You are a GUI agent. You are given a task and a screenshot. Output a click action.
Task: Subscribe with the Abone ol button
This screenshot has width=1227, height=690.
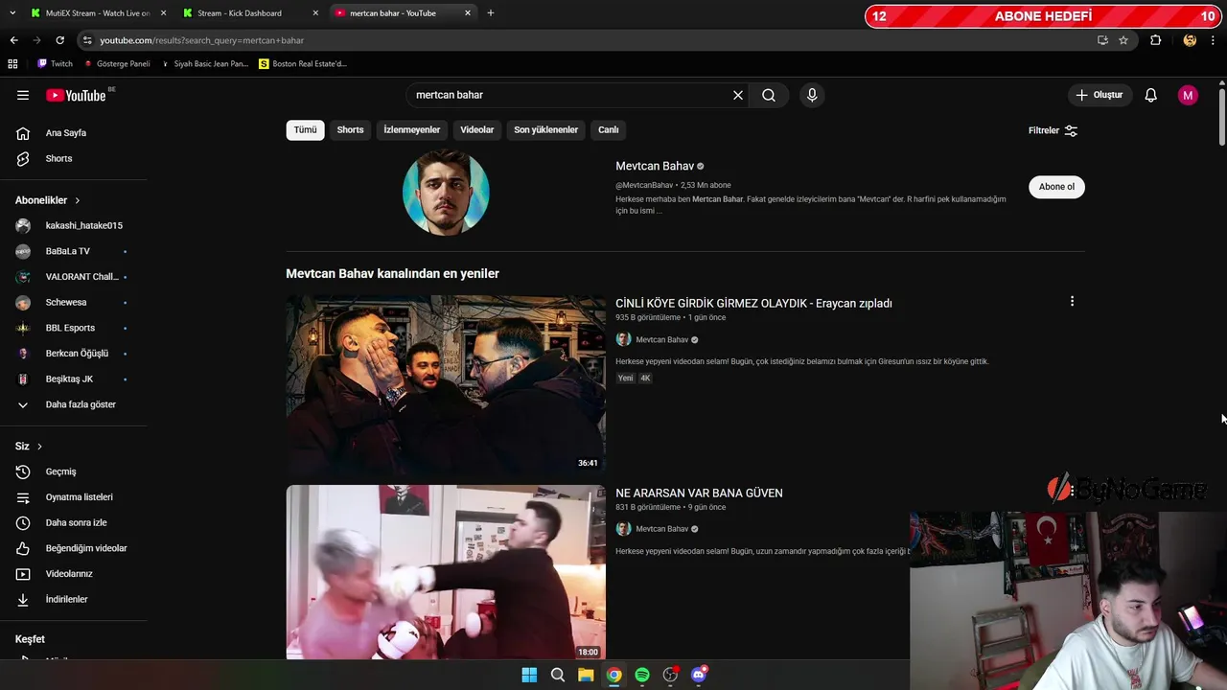tap(1056, 187)
